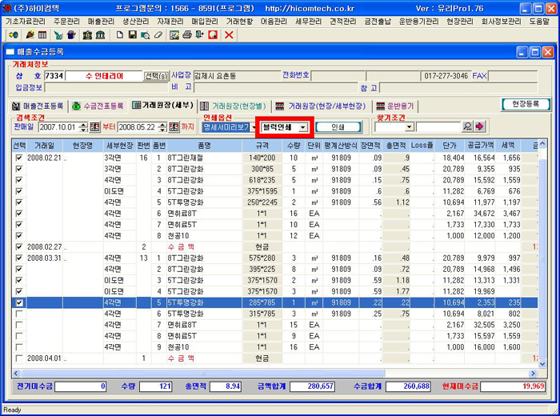
Task: Click the 인쇄 print button
Action: pos(338,127)
